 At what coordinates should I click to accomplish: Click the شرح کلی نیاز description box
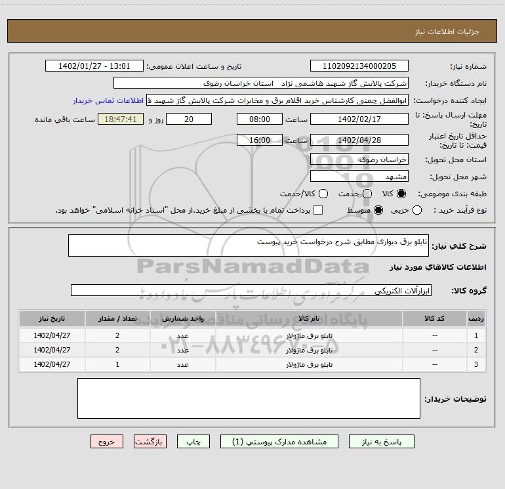pyautogui.click(x=249, y=245)
